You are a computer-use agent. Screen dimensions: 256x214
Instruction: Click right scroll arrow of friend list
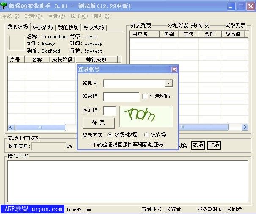pos(245,127)
